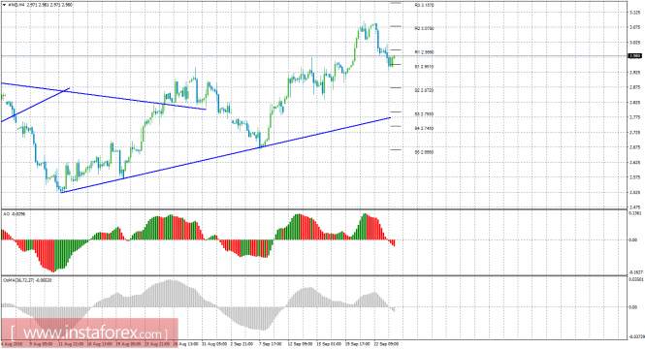645x349 pixels.
Task: Click the R2 resistance level label
Action: (424, 28)
